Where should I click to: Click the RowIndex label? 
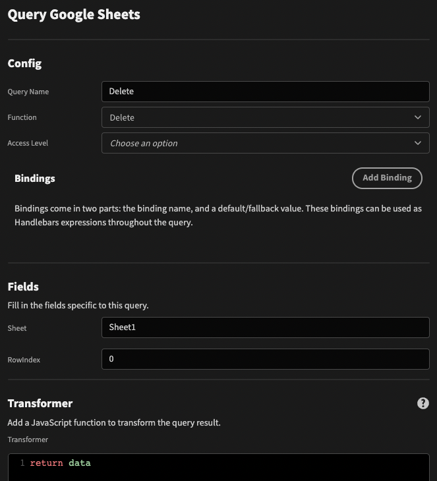[24, 360]
